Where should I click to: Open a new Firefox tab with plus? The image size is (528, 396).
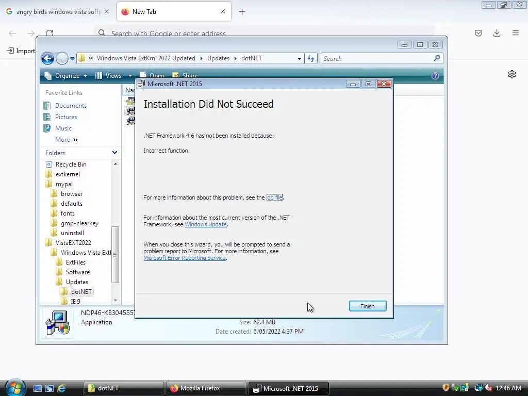click(242, 12)
